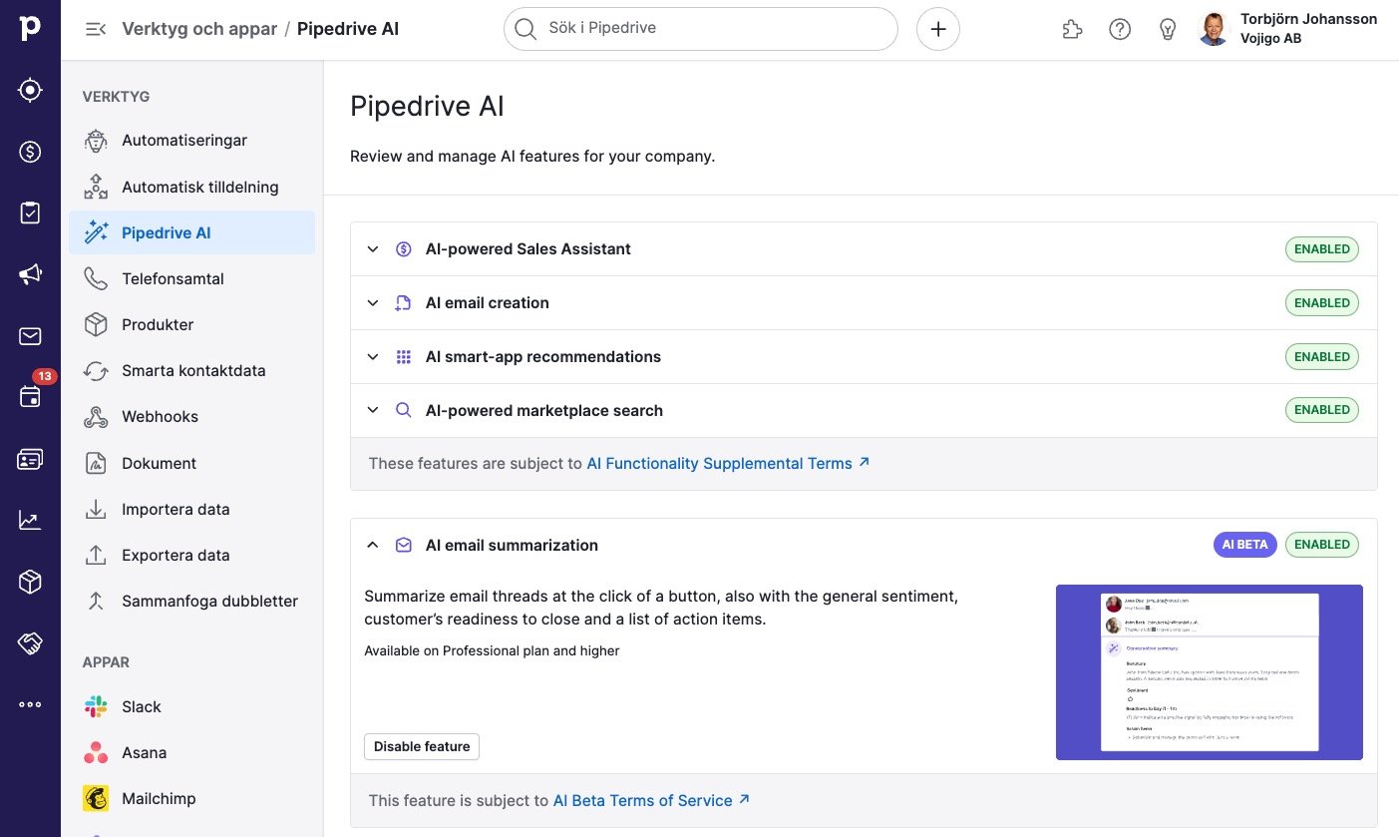This screenshot has height=837, width=1399.
Task: Open AI Functionality Supplemental Terms link
Action: click(728, 463)
